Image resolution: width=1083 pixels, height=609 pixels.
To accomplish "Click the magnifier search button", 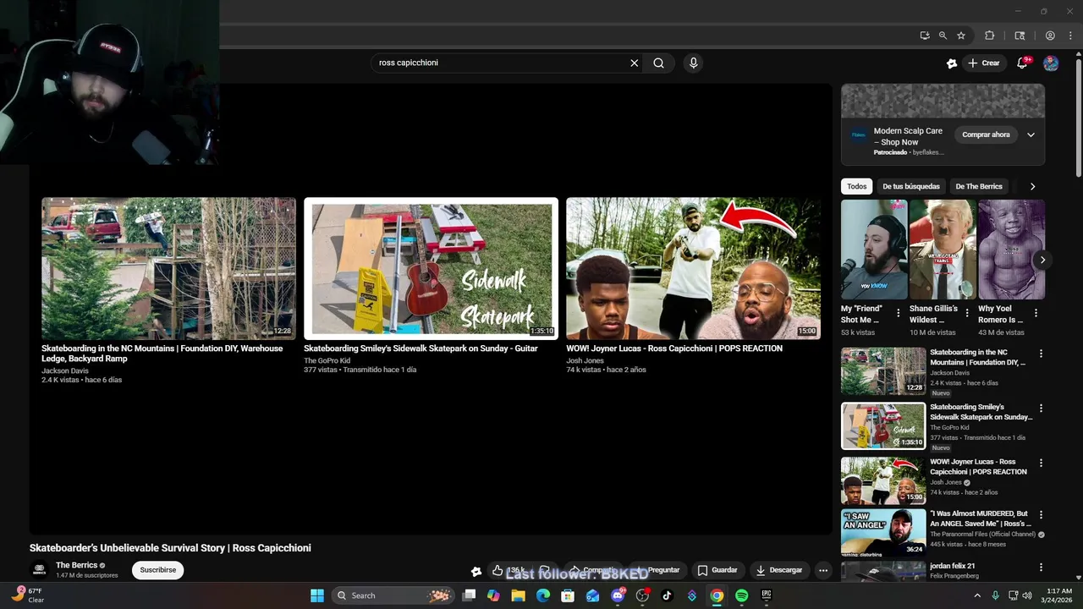I will (658, 63).
